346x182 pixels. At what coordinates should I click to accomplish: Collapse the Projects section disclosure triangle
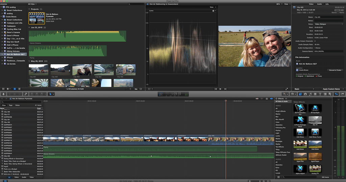tap(29, 9)
